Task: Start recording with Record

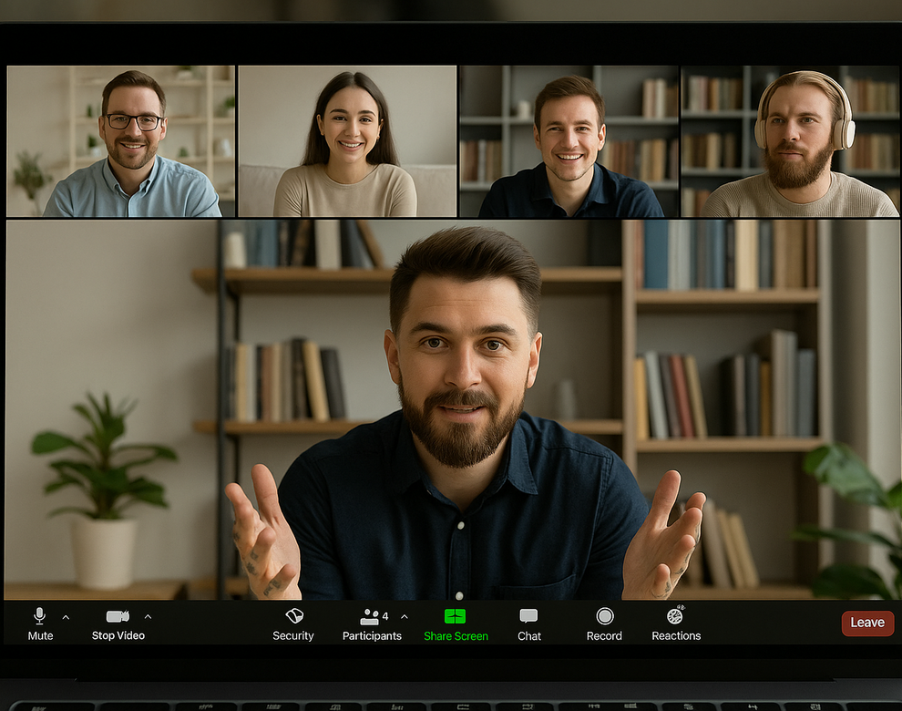Action: (604, 624)
